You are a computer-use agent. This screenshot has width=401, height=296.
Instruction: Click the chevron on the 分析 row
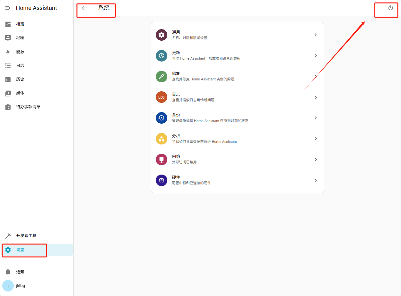coord(316,139)
